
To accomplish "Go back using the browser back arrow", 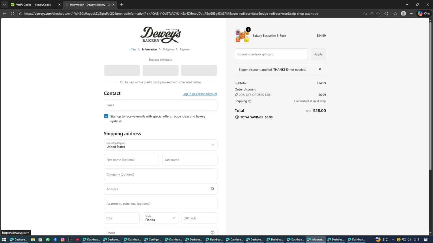I will [4, 14].
